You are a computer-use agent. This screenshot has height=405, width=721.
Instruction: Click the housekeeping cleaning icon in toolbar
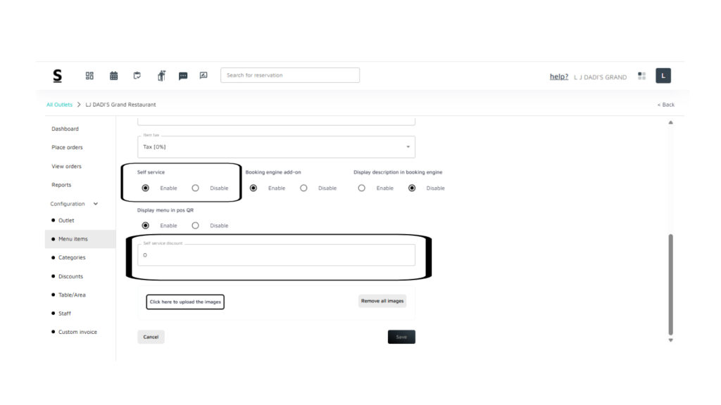[161, 76]
